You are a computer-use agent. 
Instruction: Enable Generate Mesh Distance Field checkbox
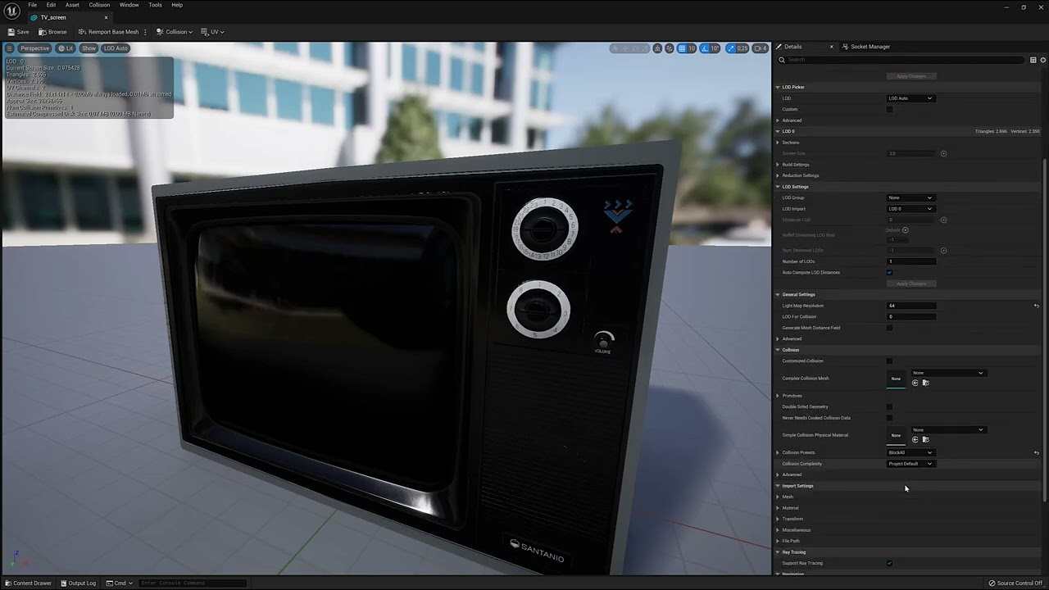(x=889, y=328)
